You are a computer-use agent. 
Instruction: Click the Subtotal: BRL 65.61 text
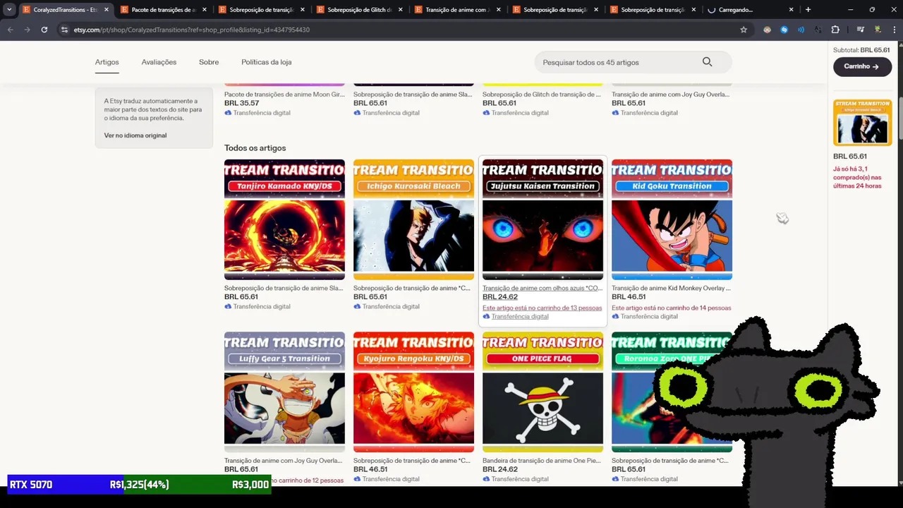tap(861, 50)
